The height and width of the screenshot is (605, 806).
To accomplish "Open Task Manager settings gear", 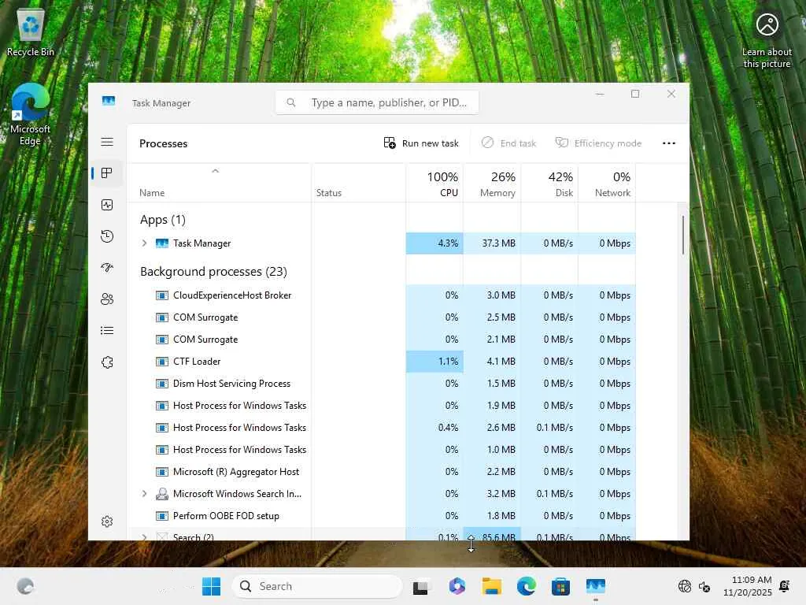I will (107, 521).
